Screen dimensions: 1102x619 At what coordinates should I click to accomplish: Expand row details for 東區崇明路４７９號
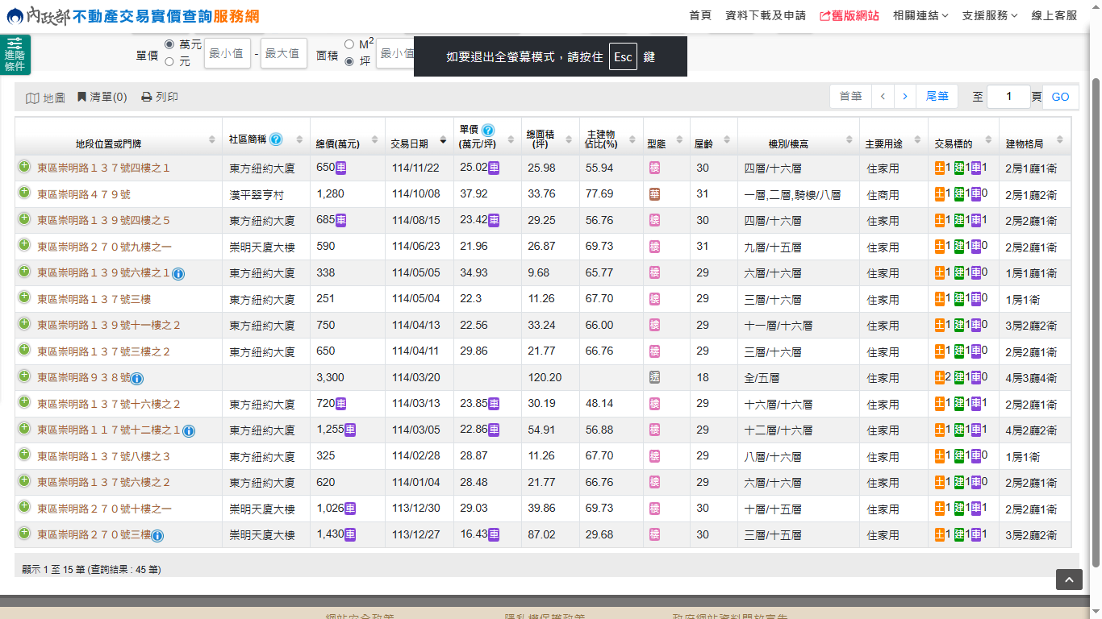[x=24, y=193]
